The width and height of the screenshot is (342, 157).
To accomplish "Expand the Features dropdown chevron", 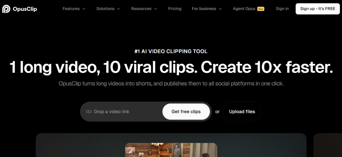I will [x=84, y=9].
